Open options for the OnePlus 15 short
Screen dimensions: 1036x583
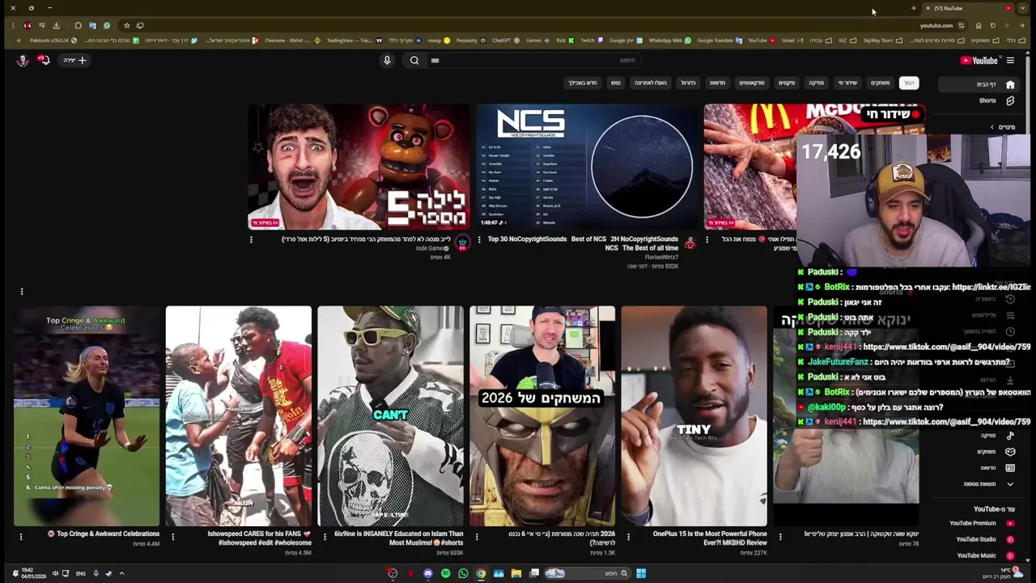tap(628, 536)
